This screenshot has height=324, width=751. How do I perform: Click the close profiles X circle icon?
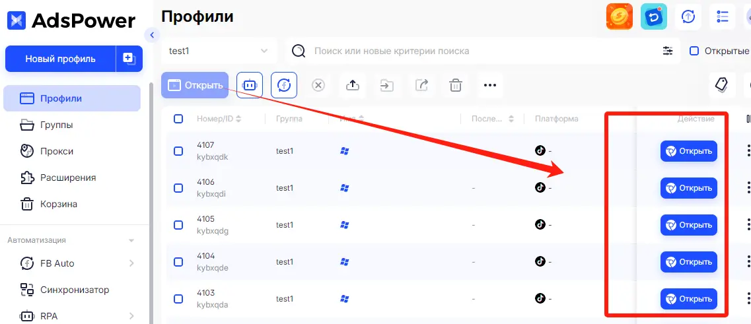point(318,85)
